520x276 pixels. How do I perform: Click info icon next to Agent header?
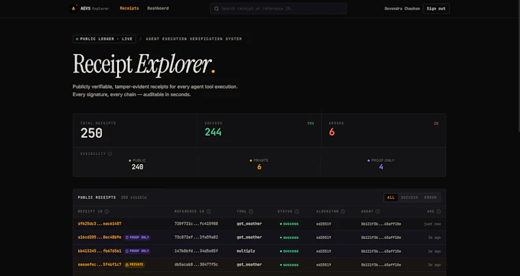378,212
